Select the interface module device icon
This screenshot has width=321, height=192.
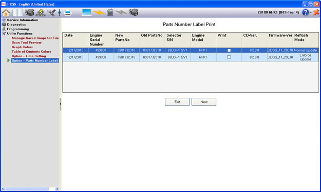110,12
